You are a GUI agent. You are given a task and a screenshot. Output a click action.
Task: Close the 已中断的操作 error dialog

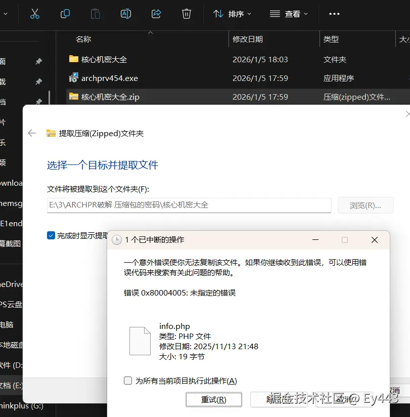pyautogui.click(x=375, y=240)
